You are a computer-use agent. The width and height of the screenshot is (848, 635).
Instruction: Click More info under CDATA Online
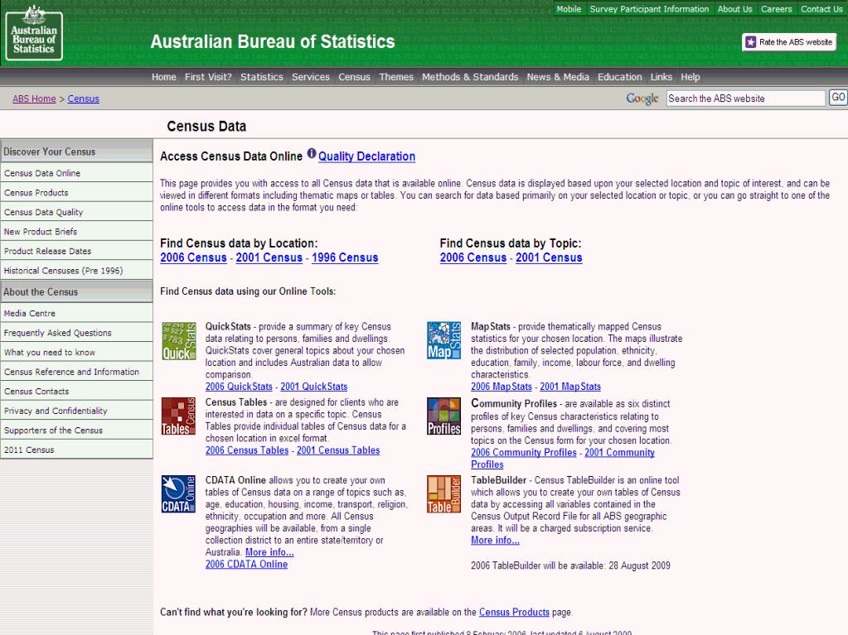(269, 552)
